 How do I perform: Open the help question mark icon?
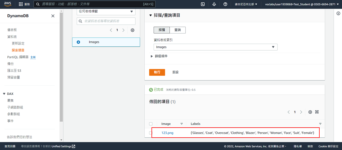[225, 4]
